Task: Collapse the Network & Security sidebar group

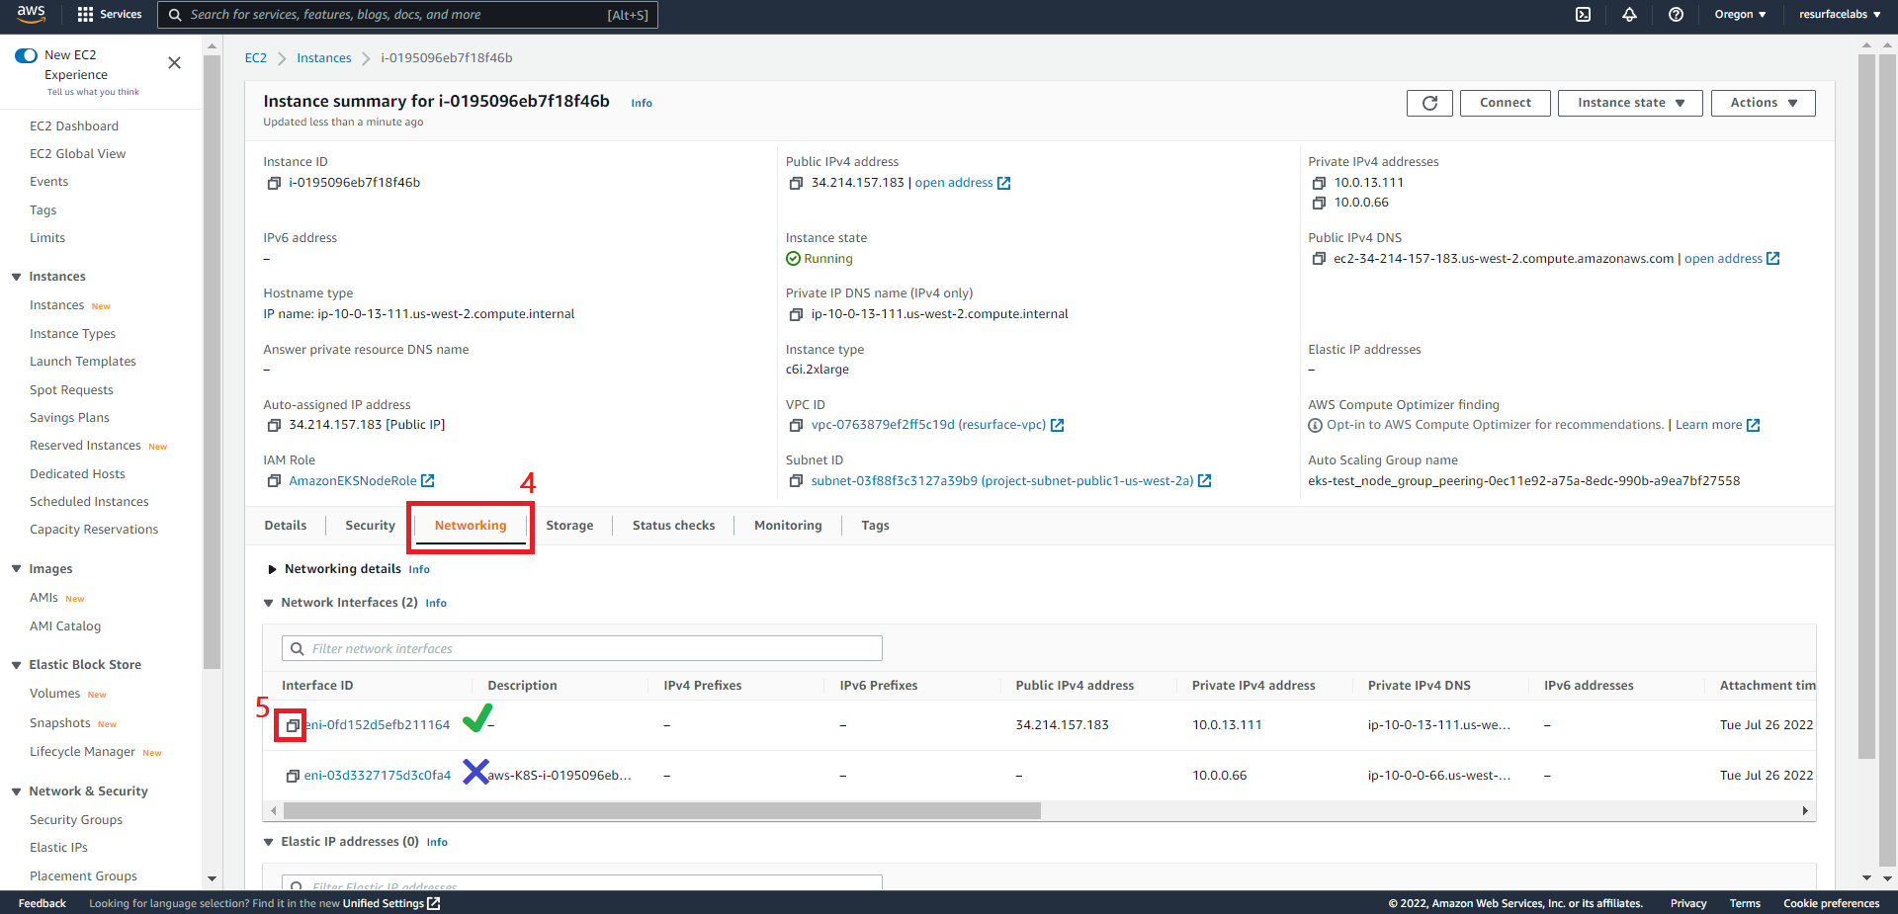Action: tap(16, 791)
